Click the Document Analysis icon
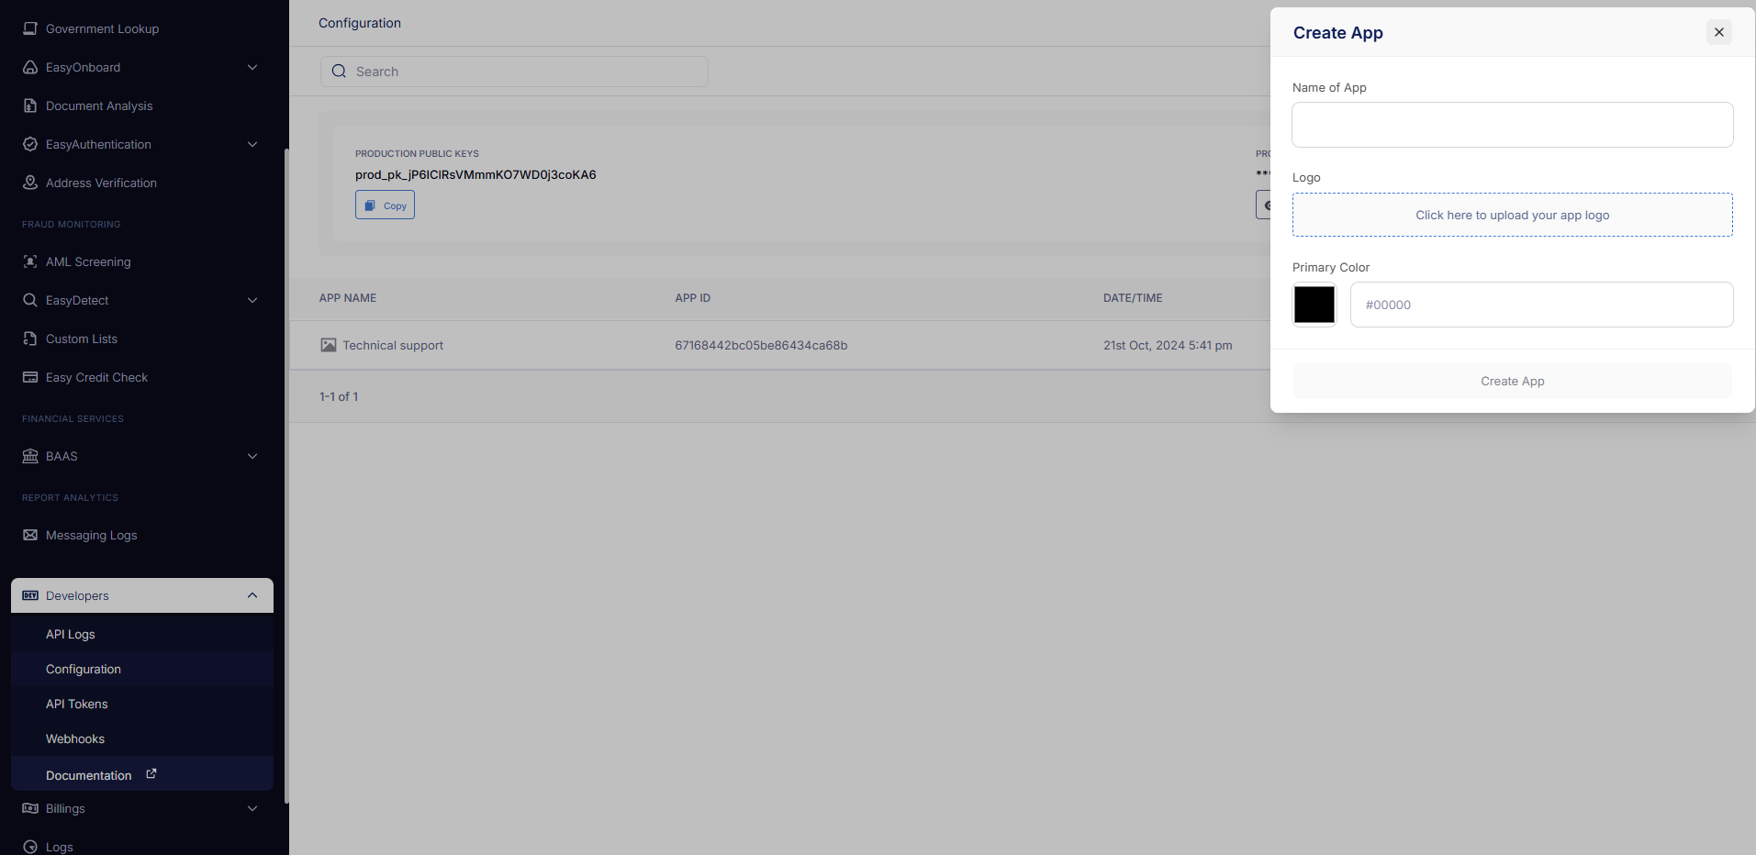1756x855 pixels. (x=30, y=105)
